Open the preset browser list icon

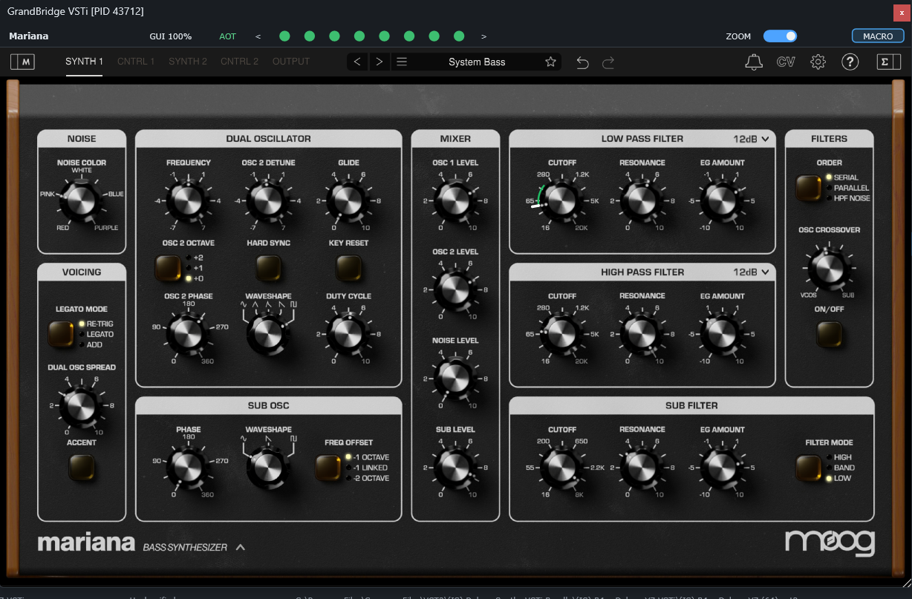pyautogui.click(x=402, y=62)
